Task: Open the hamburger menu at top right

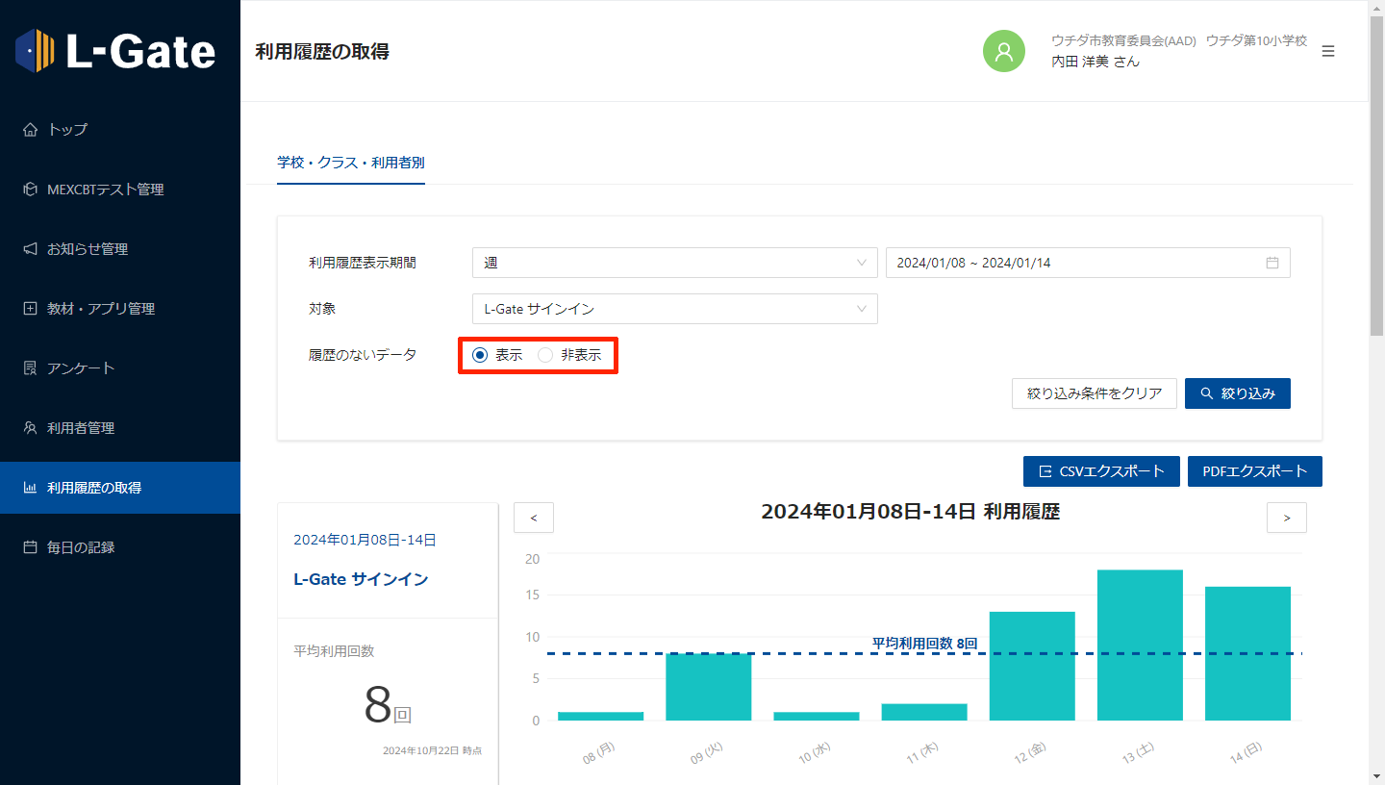Action: pos(1327,51)
